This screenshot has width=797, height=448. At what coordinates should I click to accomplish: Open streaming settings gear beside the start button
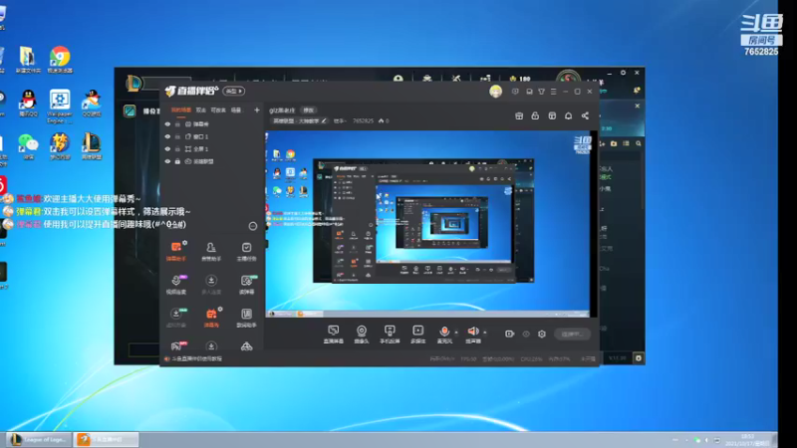[542, 334]
